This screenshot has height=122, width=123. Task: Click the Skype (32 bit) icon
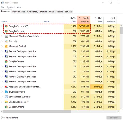point(6,92)
